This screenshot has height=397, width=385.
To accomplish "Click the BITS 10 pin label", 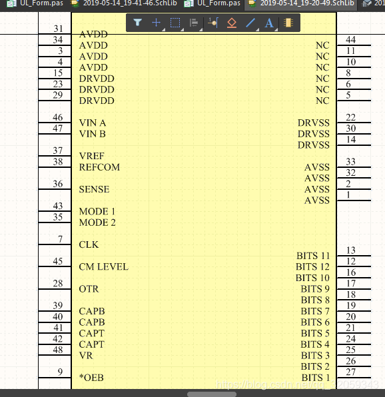I will coord(313,278).
